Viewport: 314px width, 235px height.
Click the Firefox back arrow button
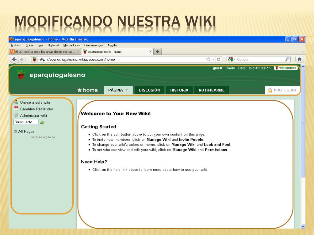click(x=14, y=59)
